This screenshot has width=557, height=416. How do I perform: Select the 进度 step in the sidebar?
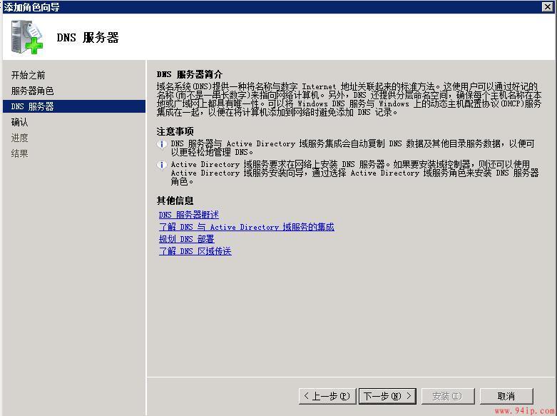tap(19, 138)
